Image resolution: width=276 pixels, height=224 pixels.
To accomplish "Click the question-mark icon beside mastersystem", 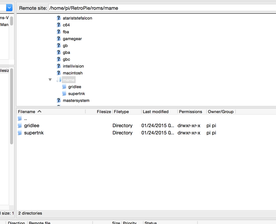I will 59,101.
